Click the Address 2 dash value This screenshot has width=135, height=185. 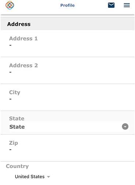coord(10,72)
